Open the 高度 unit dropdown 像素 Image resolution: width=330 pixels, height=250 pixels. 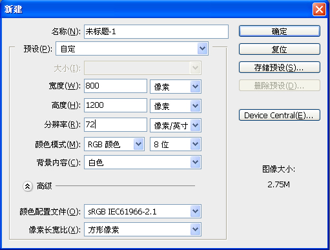tap(176, 106)
